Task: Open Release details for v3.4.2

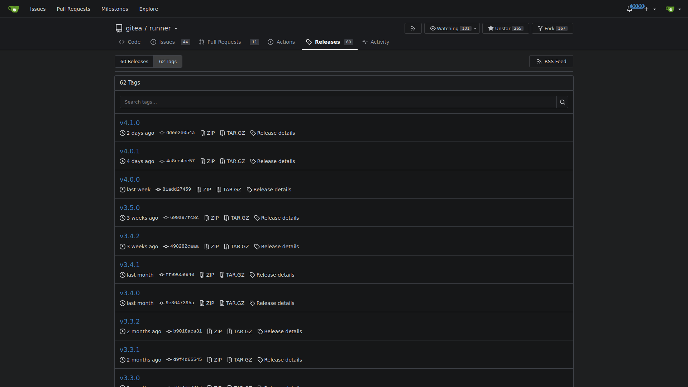Action: click(x=277, y=247)
